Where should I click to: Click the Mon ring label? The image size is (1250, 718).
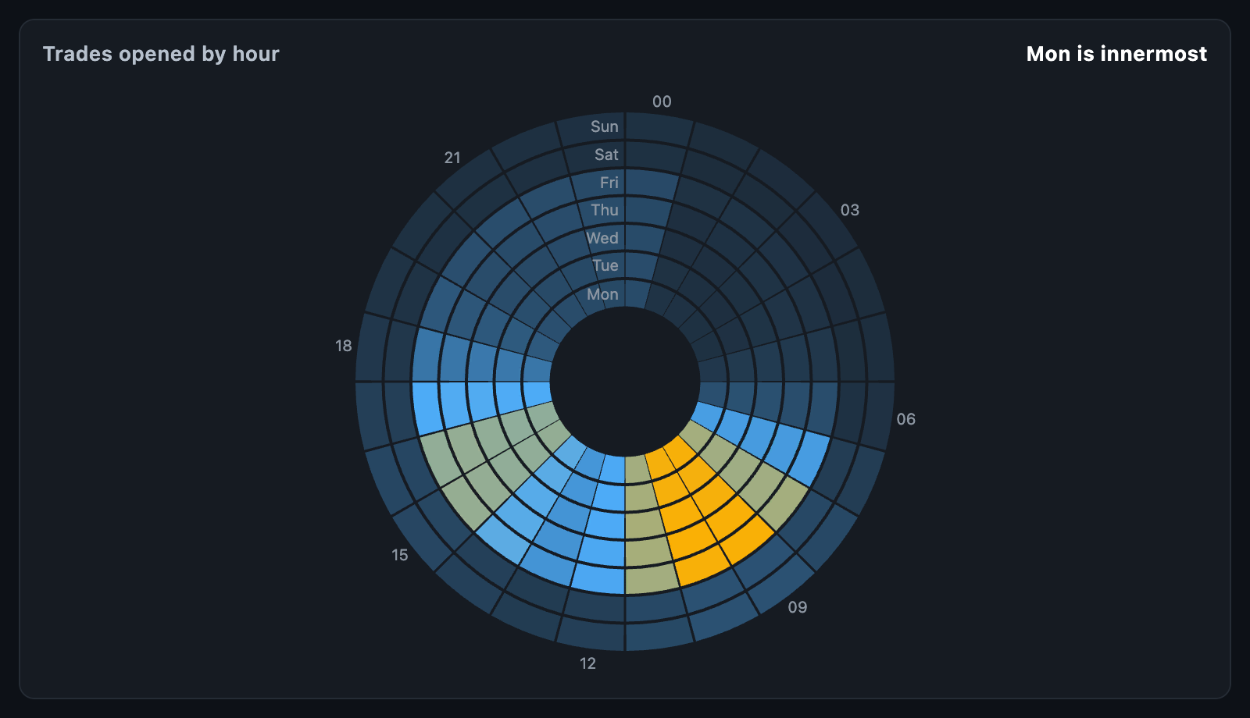point(602,294)
